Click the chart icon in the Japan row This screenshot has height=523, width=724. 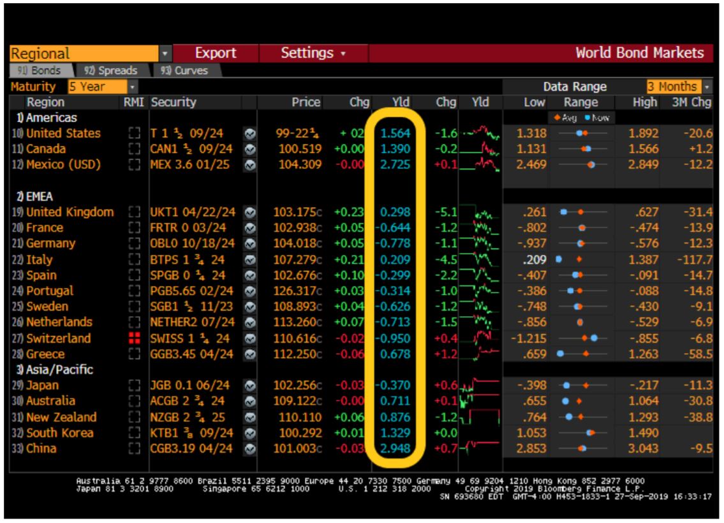250,386
